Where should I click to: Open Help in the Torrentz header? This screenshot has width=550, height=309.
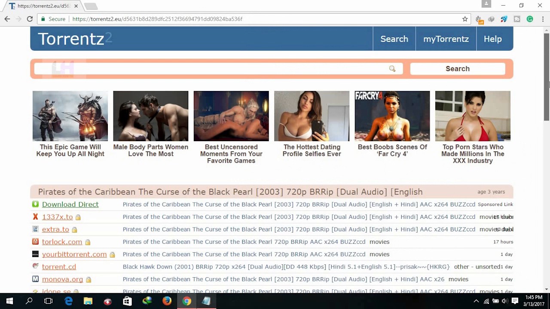492,39
